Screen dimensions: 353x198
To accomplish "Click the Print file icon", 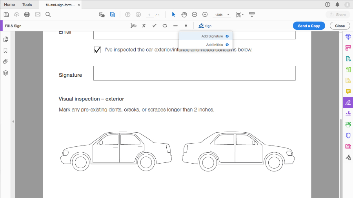I will pyautogui.click(x=27, y=14).
